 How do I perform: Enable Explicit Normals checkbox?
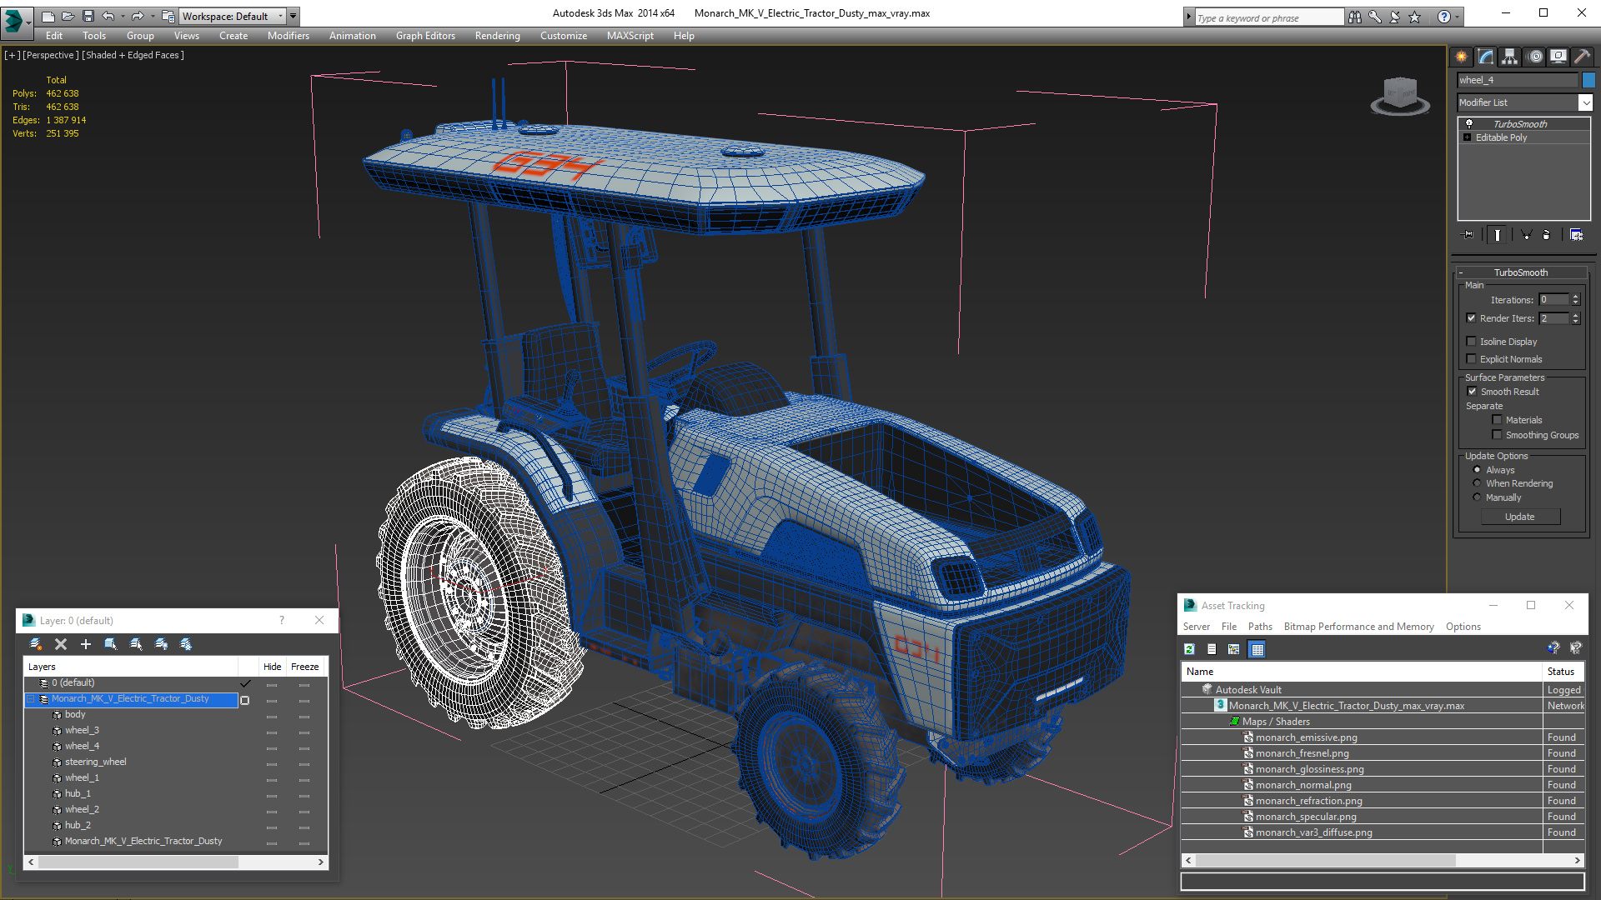[x=1472, y=358]
